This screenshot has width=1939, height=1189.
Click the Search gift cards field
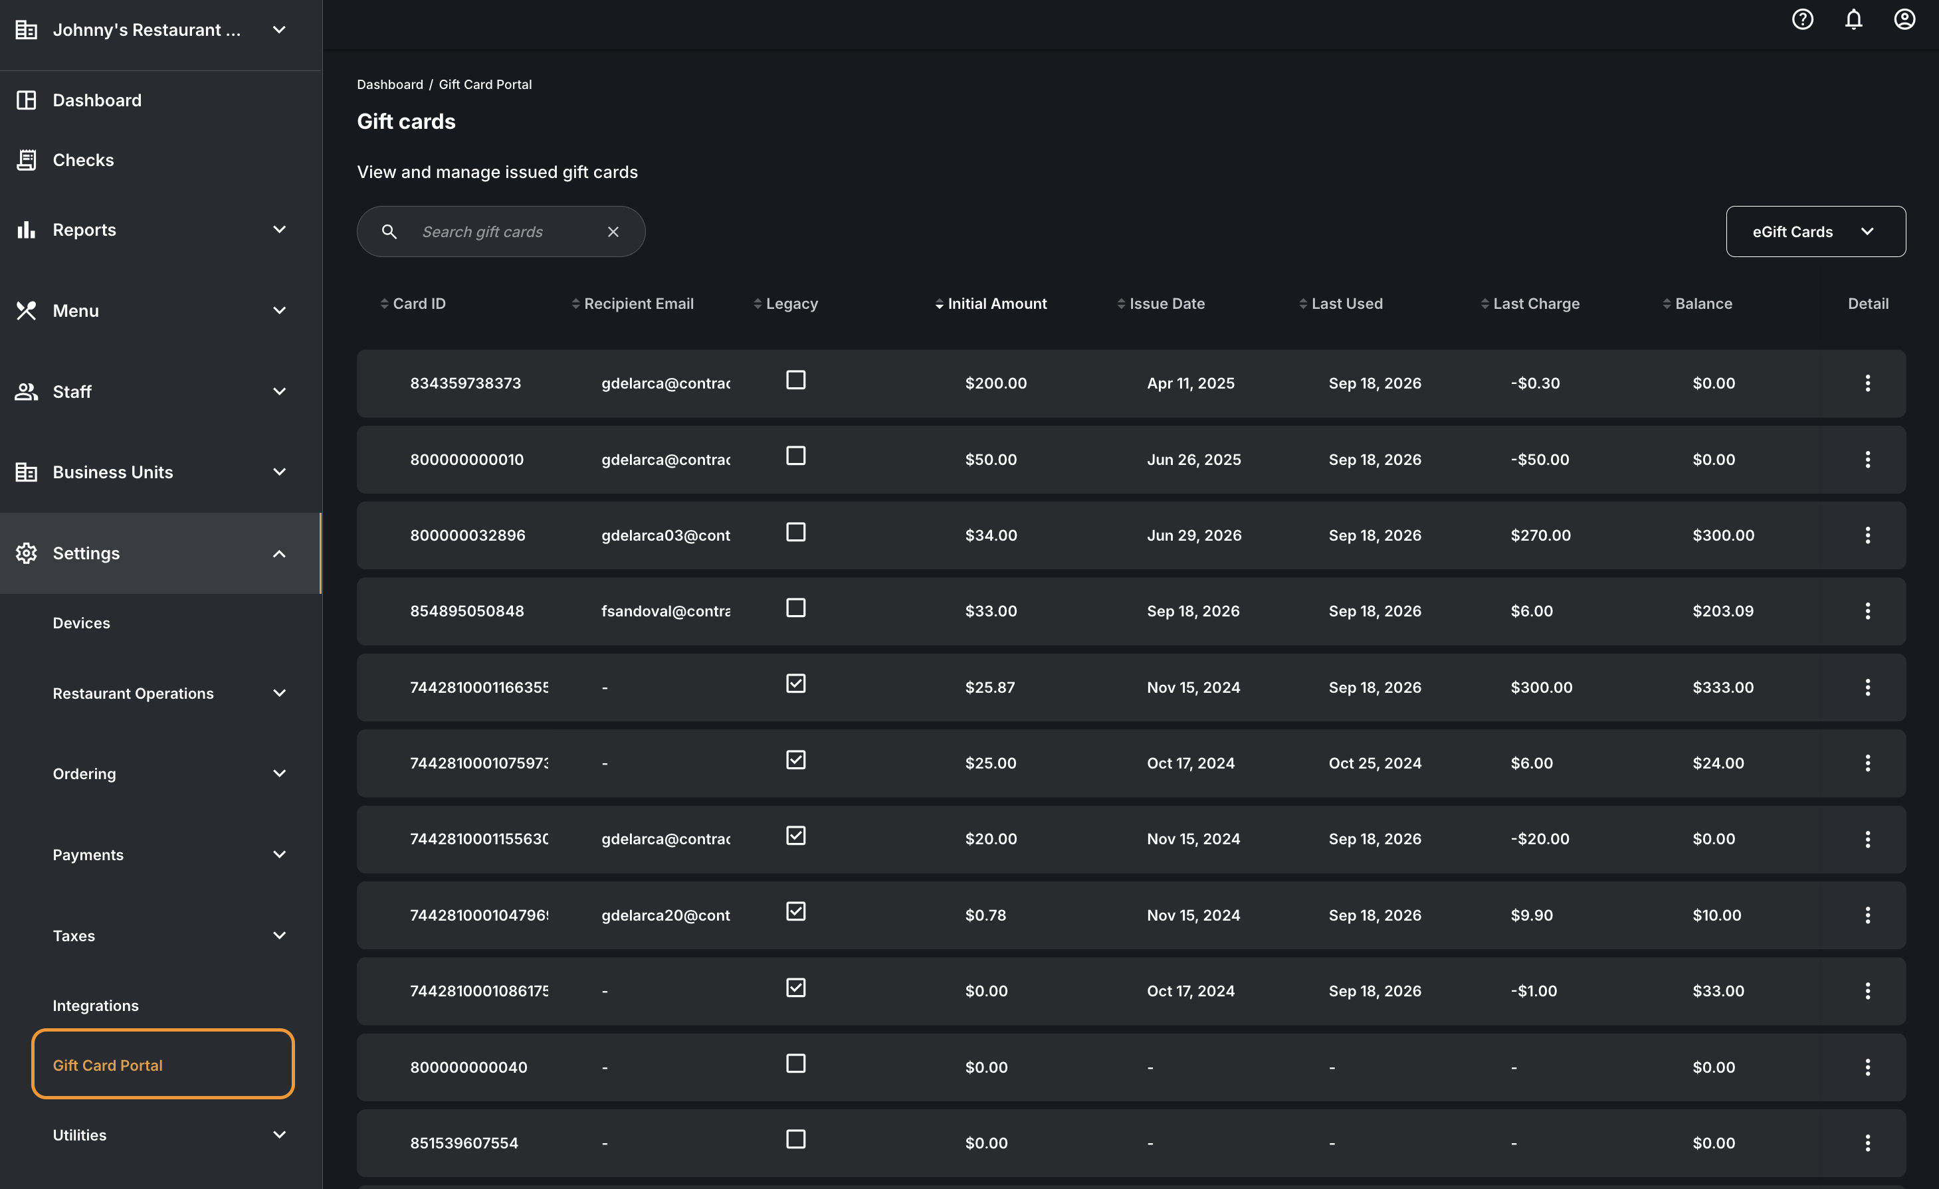pos(500,231)
